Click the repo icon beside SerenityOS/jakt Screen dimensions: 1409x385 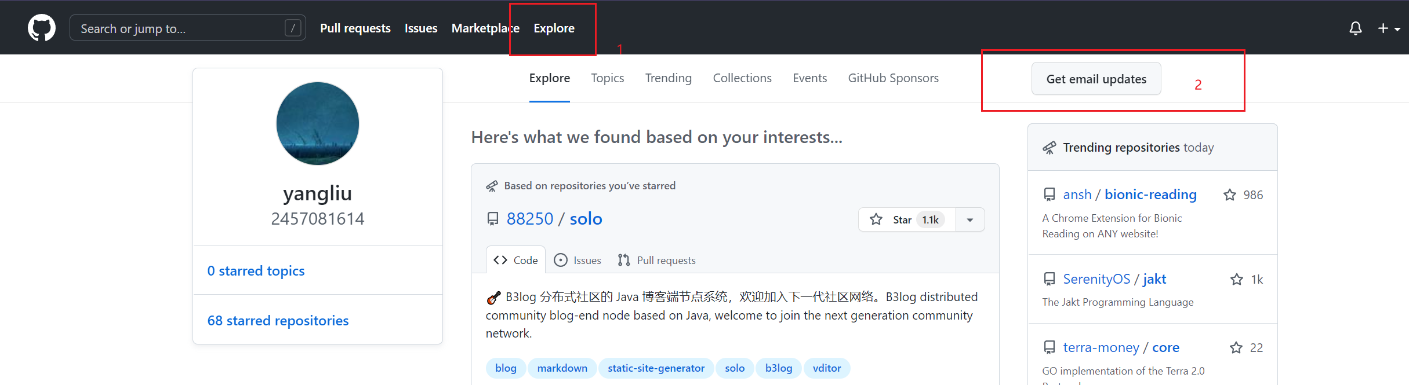pos(1050,279)
